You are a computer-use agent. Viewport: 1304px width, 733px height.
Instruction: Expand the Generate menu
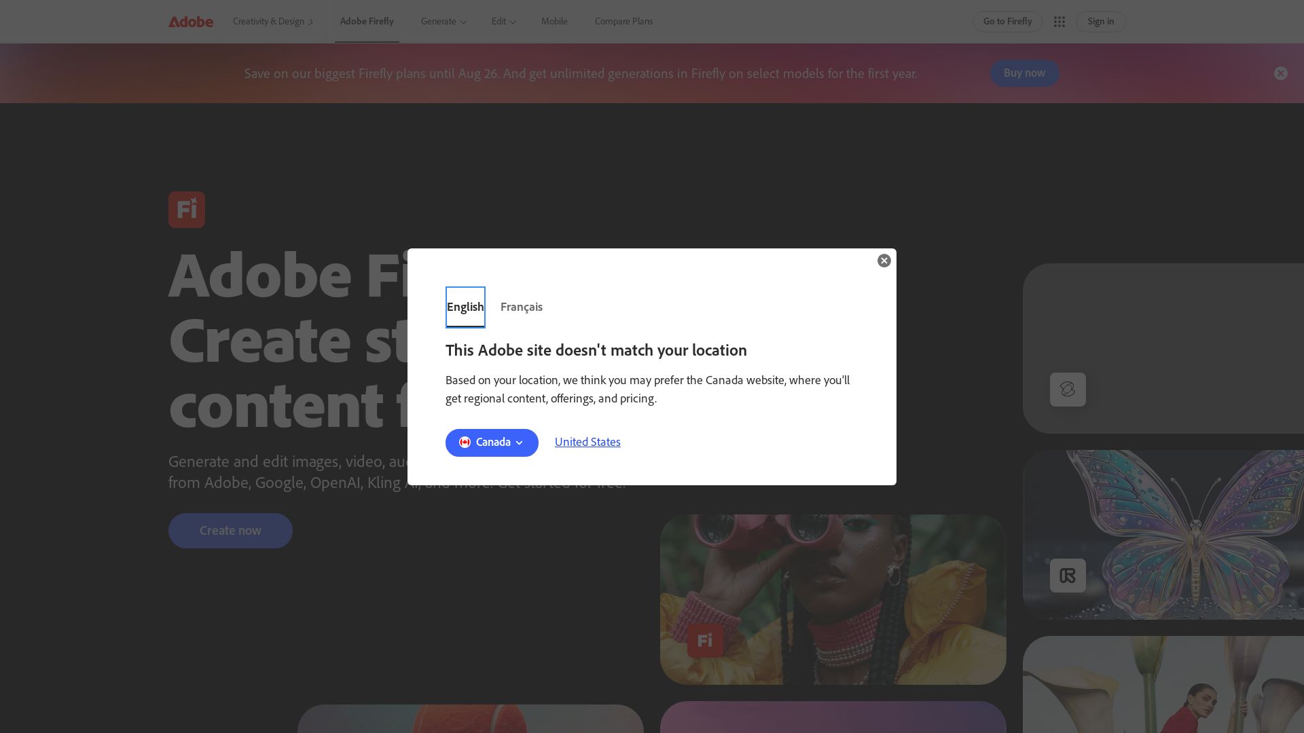point(443,22)
